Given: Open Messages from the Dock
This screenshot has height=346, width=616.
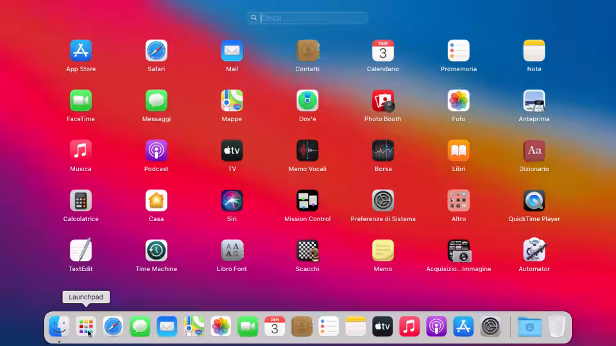Looking at the screenshot, I should (140, 326).
